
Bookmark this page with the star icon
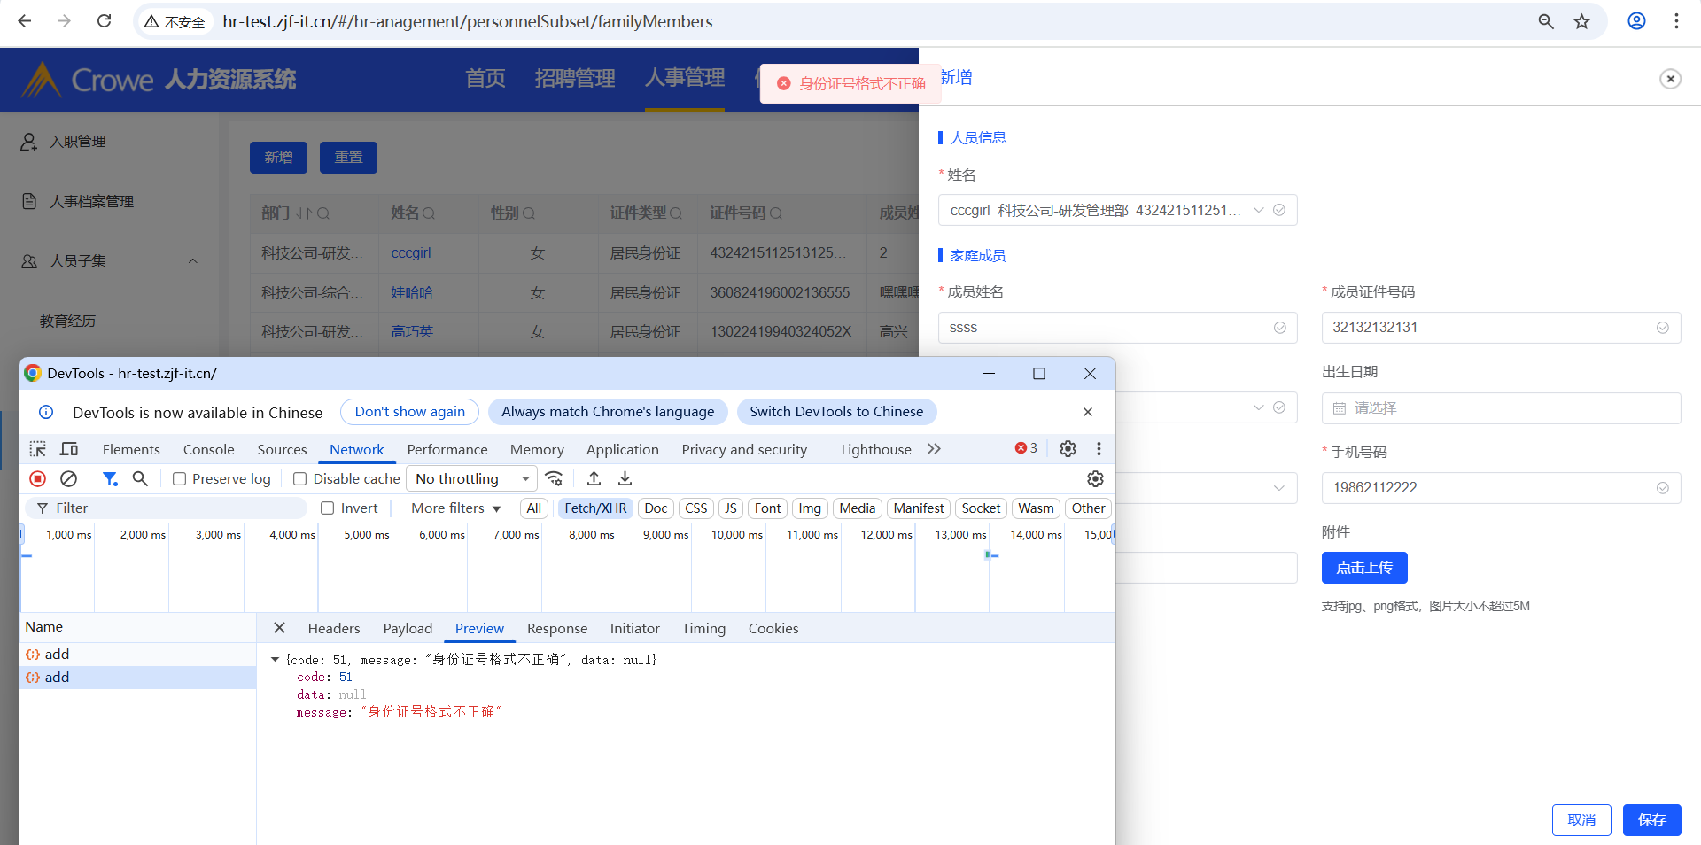coord(1581,21)
